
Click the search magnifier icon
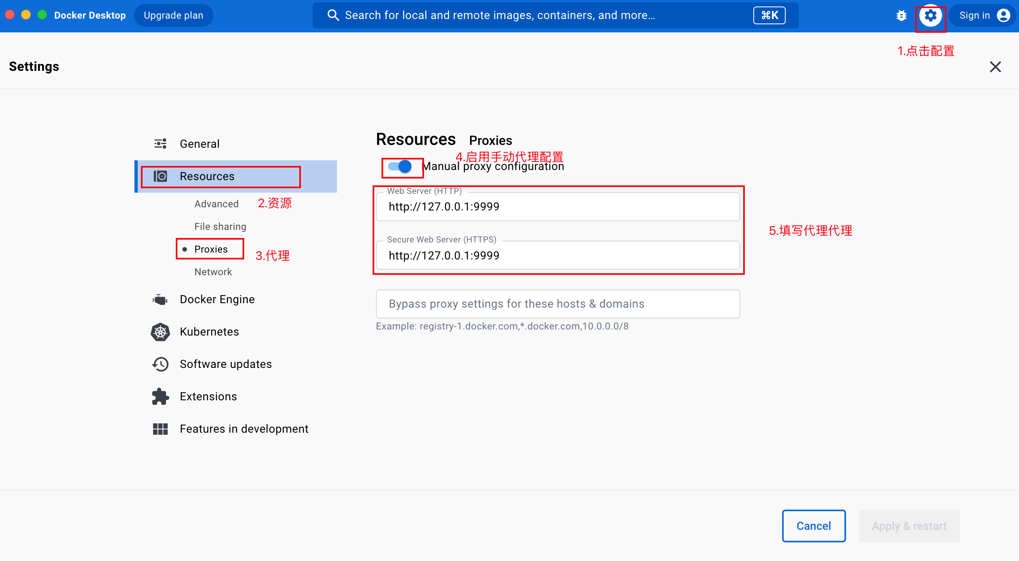[333, 15]
